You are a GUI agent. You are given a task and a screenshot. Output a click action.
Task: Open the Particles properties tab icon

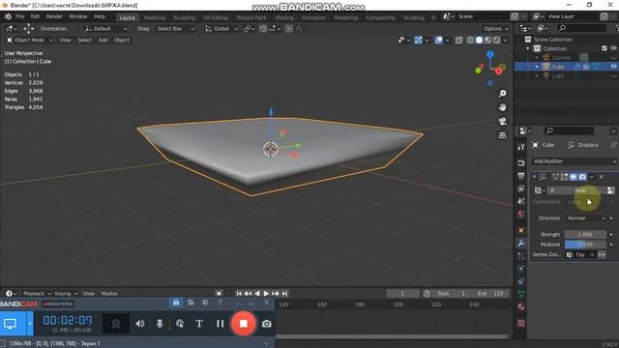521,256
